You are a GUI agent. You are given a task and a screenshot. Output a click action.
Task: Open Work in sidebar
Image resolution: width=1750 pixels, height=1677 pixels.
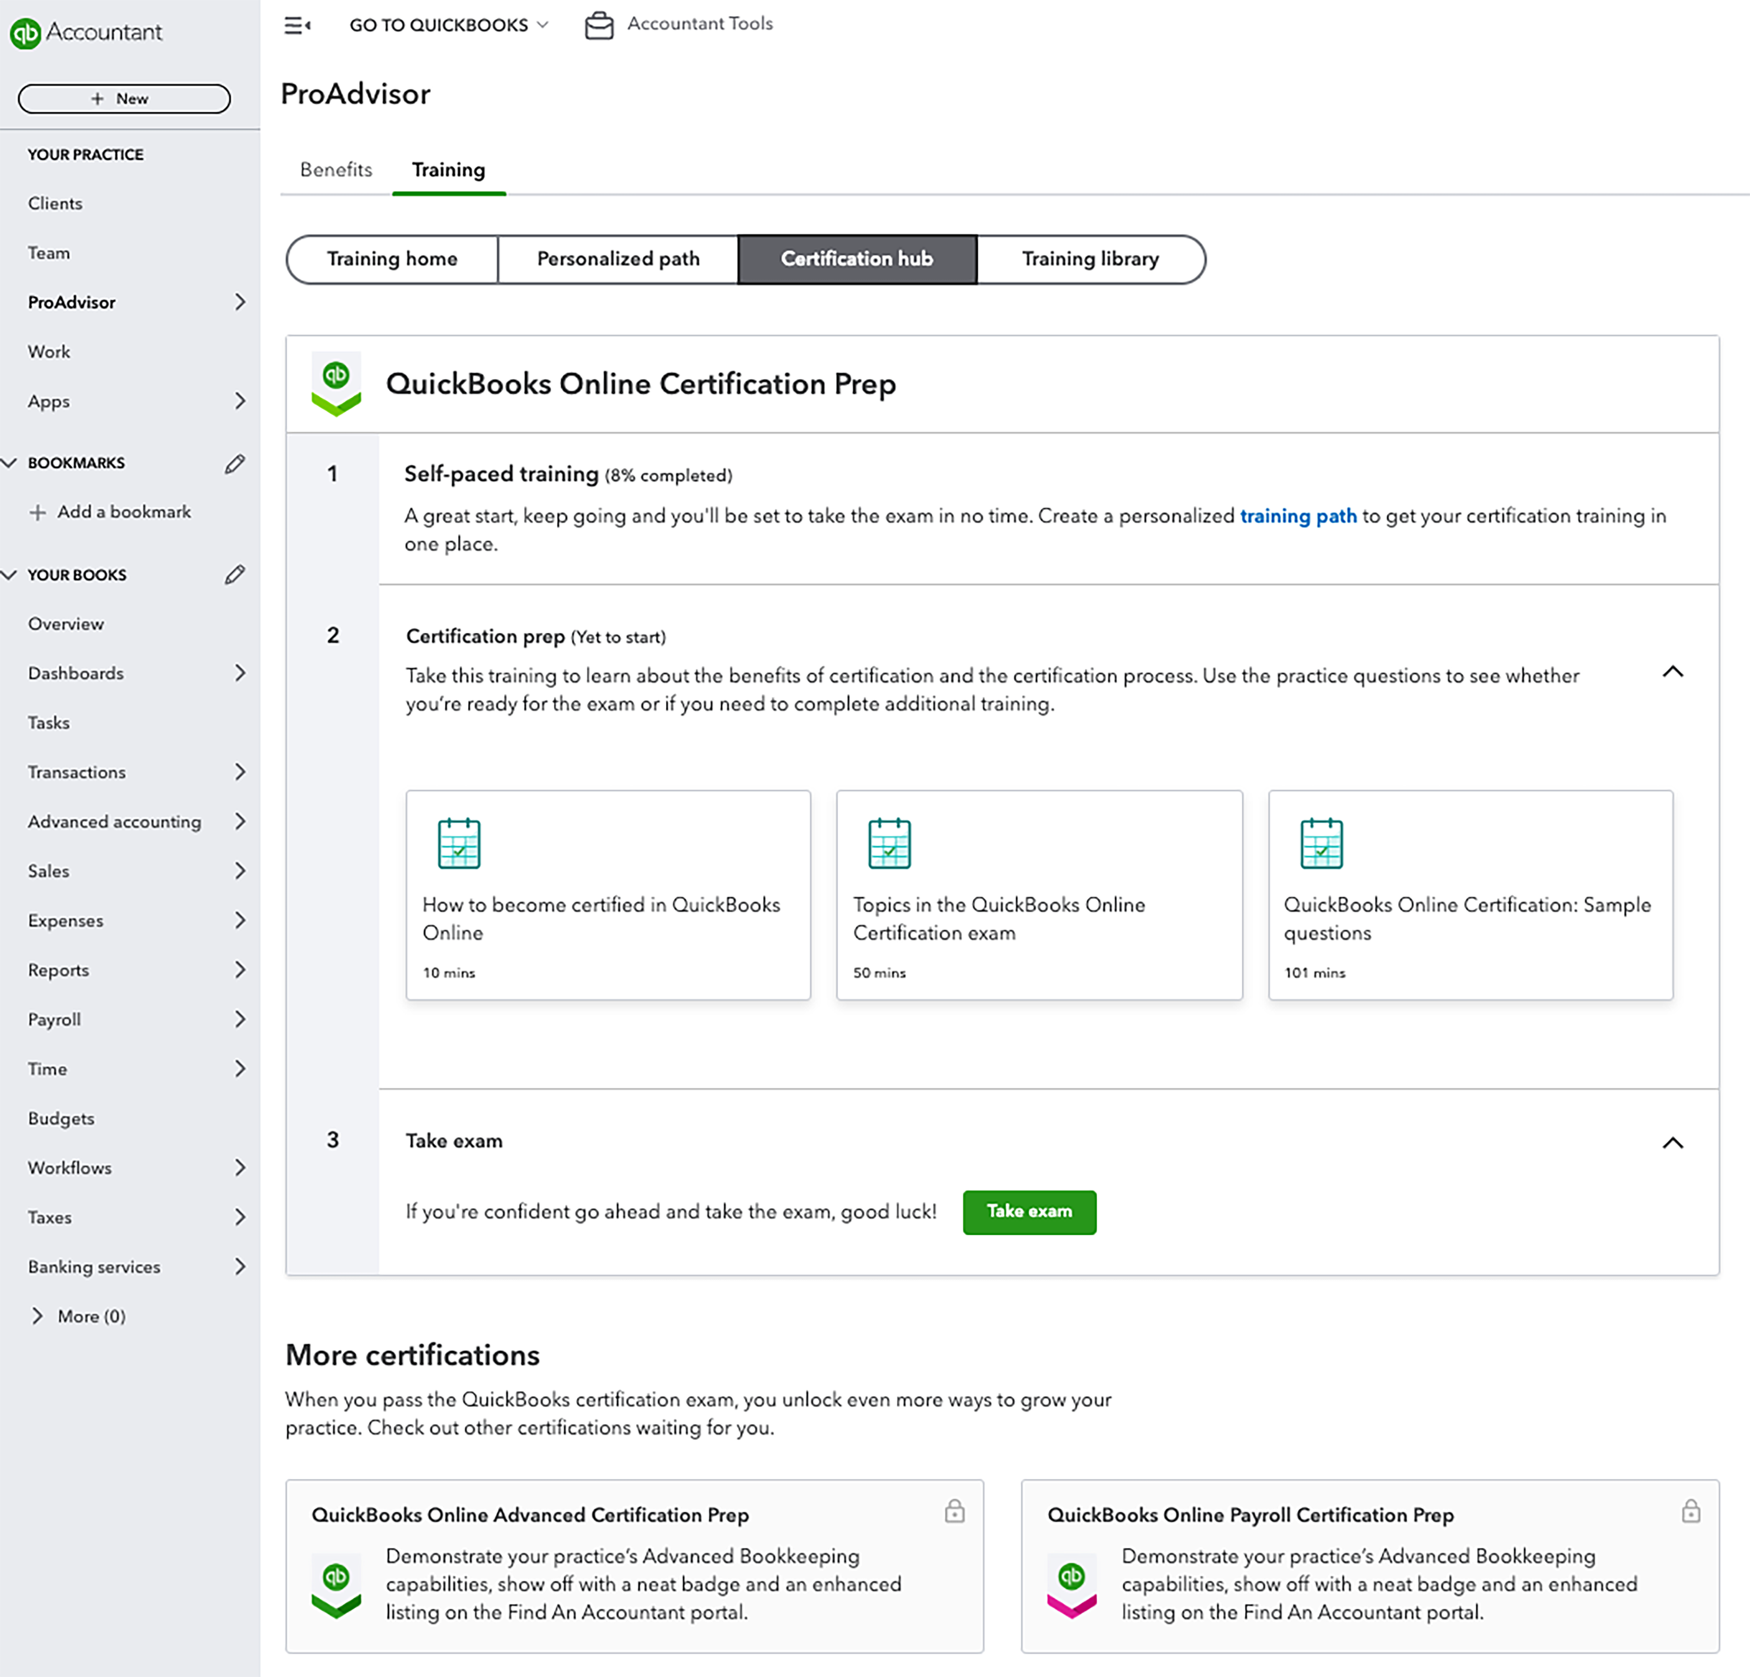click(x=48, y=352)
